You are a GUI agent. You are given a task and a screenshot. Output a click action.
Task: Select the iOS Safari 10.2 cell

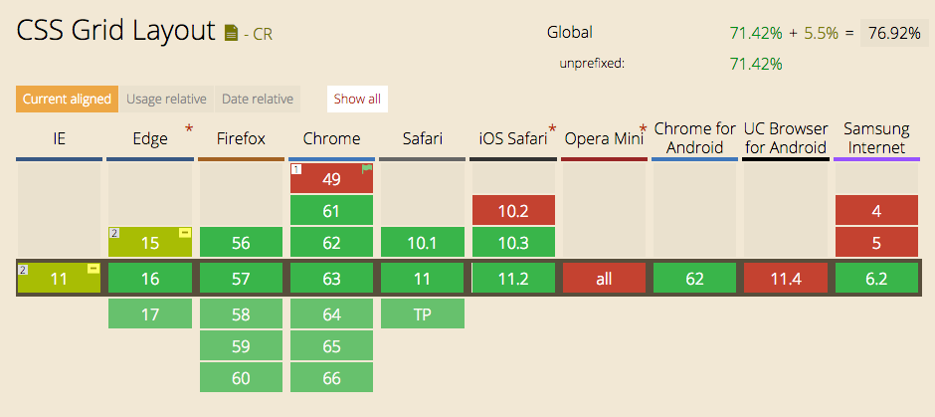coord(513,210)
